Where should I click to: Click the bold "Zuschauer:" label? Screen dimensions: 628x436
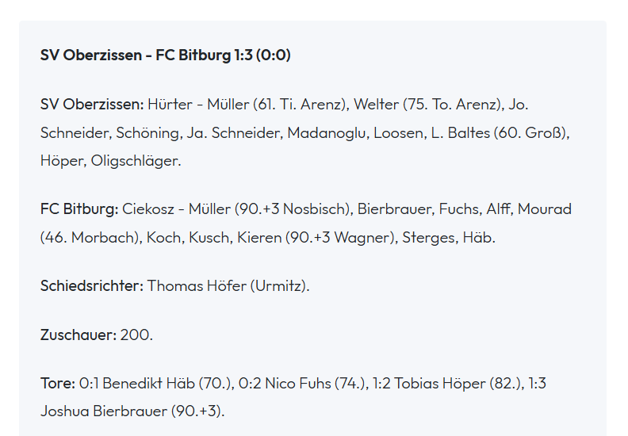click(x=78, y=335)
